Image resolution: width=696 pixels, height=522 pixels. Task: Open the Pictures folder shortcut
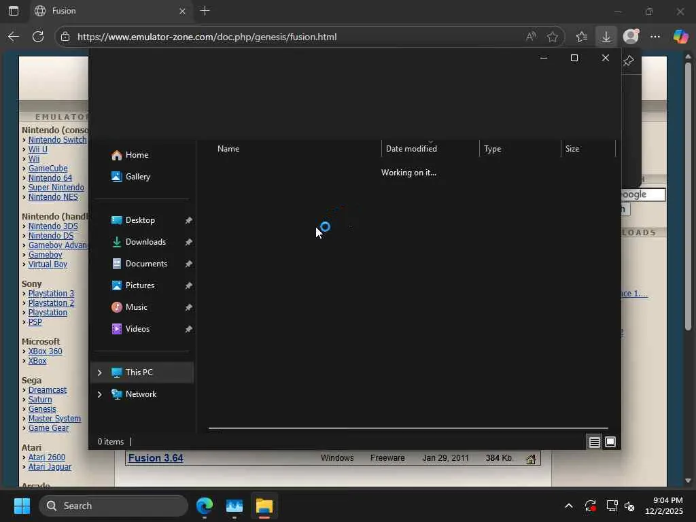coord(133,285)
